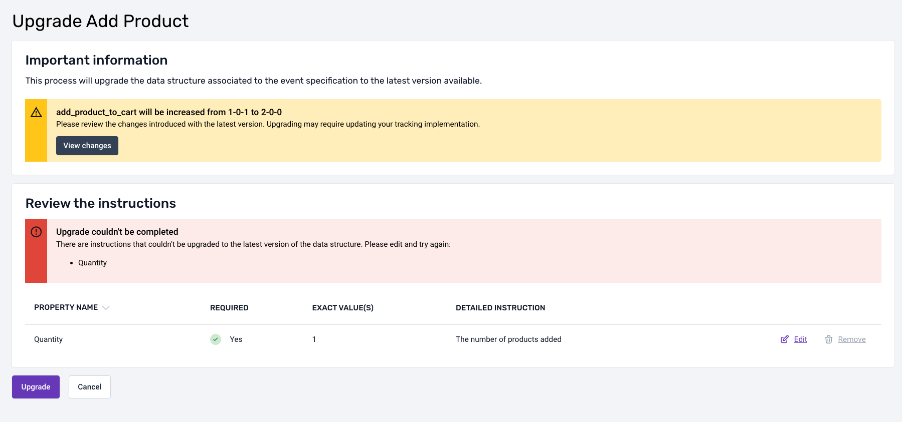Cancel the upgrade process
This screenshot has width=902, height=422.
click(89, 387)
